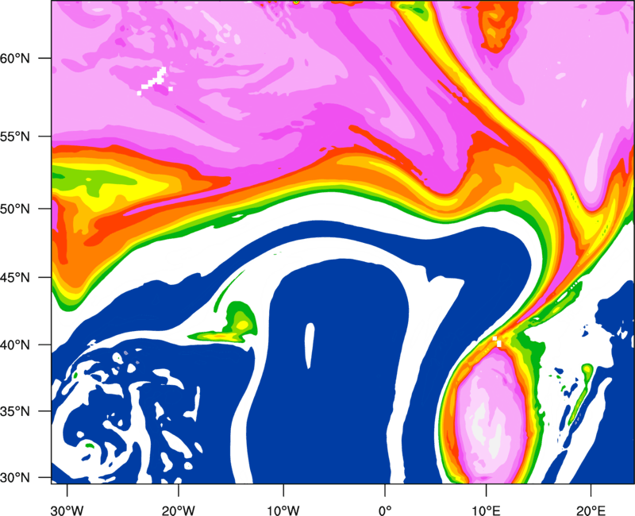Click the 60°N latitude label
Viewport: 635px width, 516px height.
[15, 58]
